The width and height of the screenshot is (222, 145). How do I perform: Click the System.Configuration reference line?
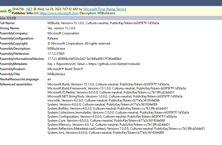click(x=112, y=117)
